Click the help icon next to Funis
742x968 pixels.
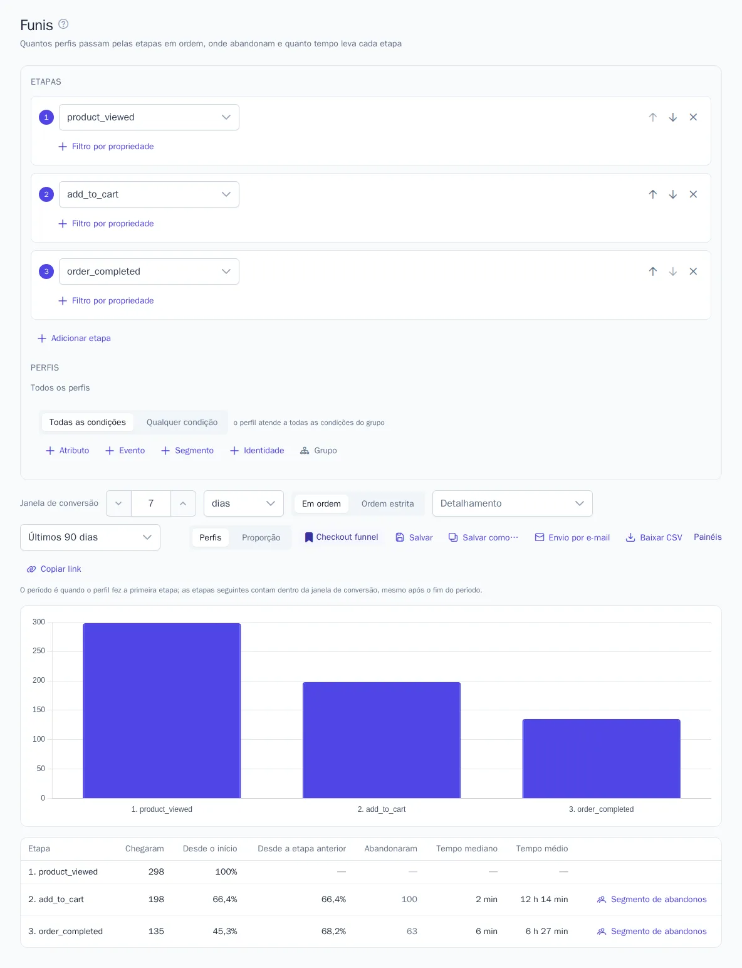tap(63, 24)
